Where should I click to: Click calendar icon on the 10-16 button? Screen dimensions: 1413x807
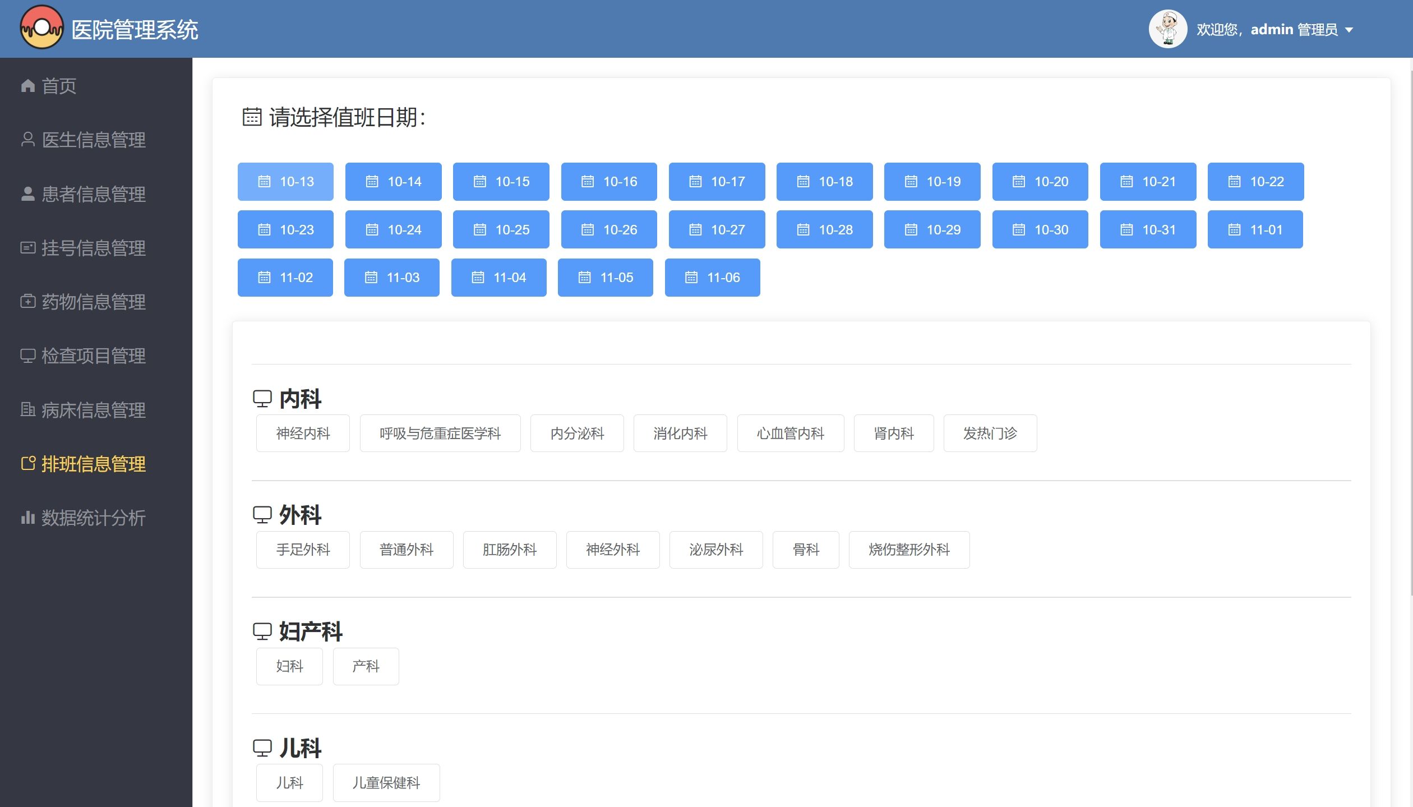(587, 182)
